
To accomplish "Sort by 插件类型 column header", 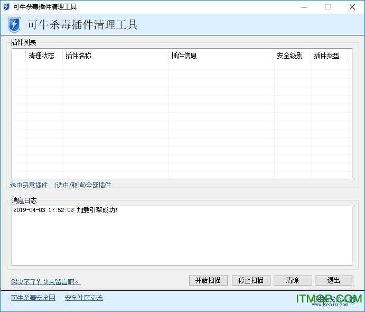I will 330,56.
